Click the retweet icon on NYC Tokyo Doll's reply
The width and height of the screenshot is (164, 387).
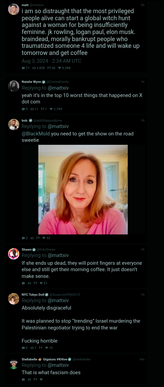tap(32, 348)
